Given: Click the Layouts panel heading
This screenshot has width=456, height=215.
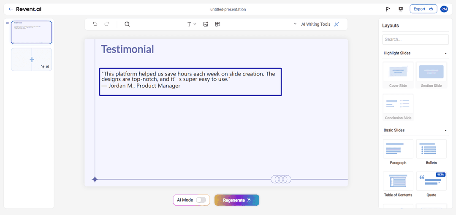Looking at the screenshot, I should tap(390, 26).
